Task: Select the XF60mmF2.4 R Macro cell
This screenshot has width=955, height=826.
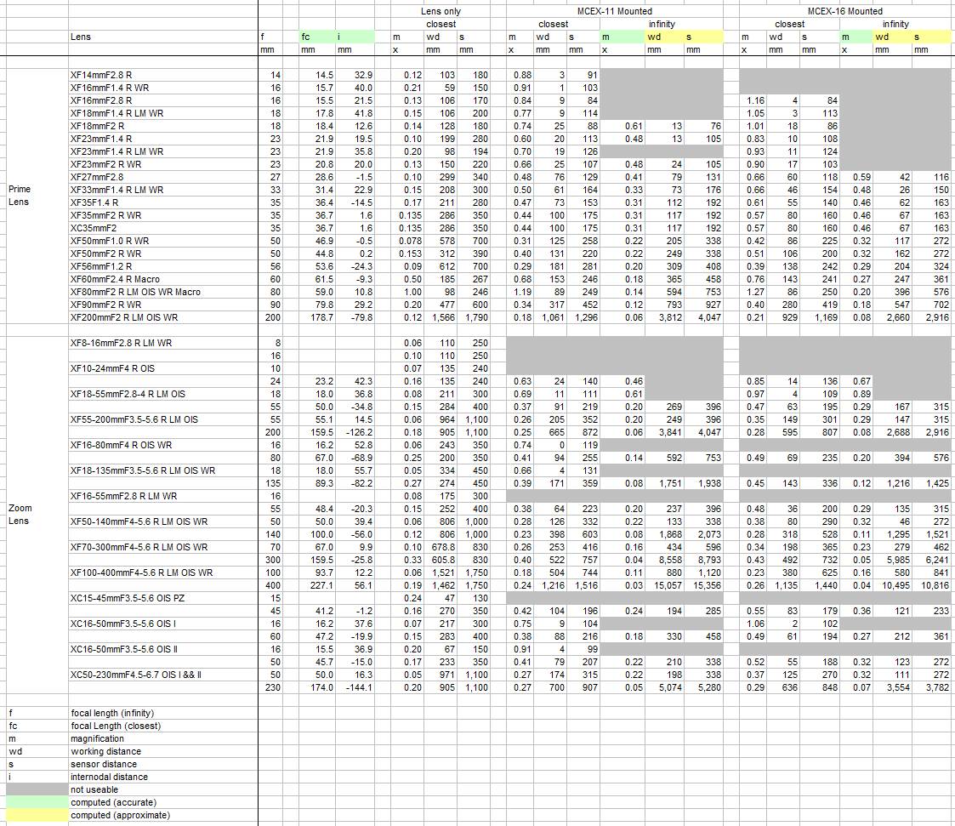Action: pos(162,280)
